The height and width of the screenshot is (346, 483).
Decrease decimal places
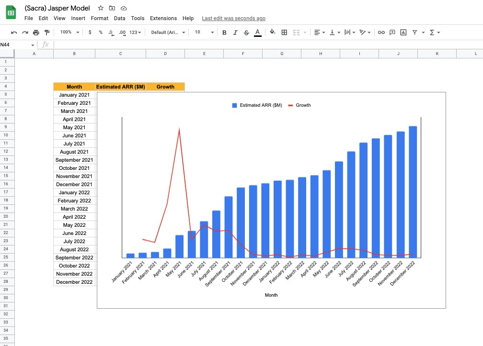111,33
